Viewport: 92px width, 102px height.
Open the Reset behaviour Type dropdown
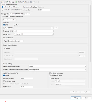tap(16, 41)
